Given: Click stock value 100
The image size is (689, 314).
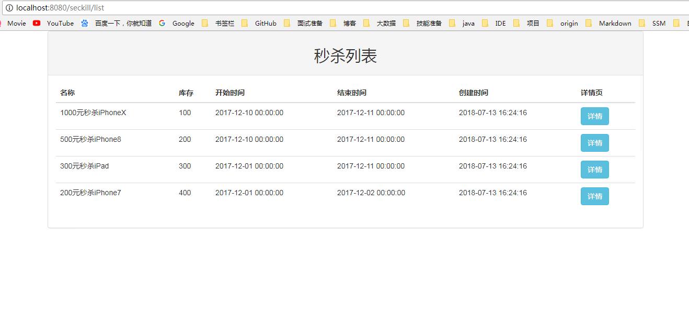Looking at the screenshot, I should click(185, 113).
